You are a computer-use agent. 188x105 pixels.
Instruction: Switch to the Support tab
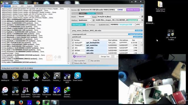point(29,6)
